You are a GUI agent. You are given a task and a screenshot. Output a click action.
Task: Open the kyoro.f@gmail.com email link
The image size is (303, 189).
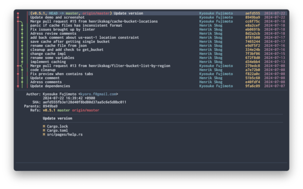click(98, 94)
